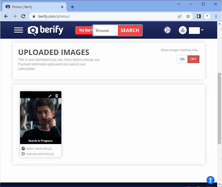
Task: Open the tab search chevron
Action: click(x=179, y=4)
